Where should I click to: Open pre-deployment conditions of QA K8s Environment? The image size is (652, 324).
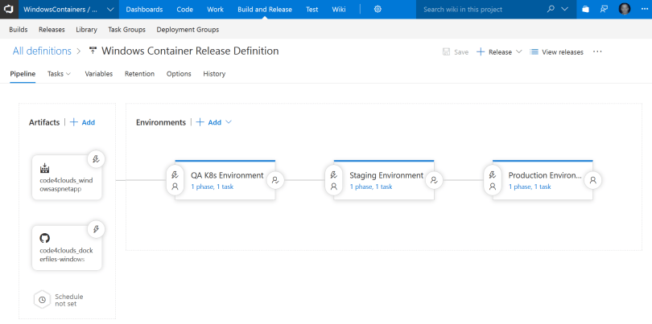175,180
